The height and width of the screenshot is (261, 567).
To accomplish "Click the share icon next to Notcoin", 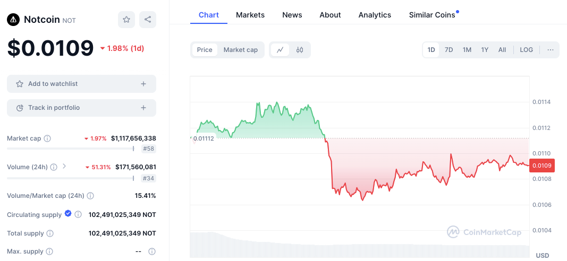I will [148, 20].
